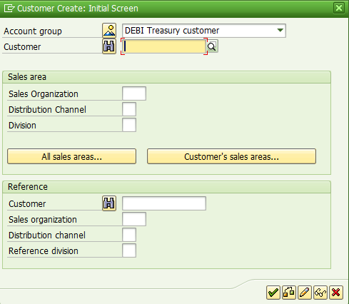Open the Reference customer binoculars search icon
This screenshot has height=304, width=349.
pyautogui.click(x=109, y=203)
